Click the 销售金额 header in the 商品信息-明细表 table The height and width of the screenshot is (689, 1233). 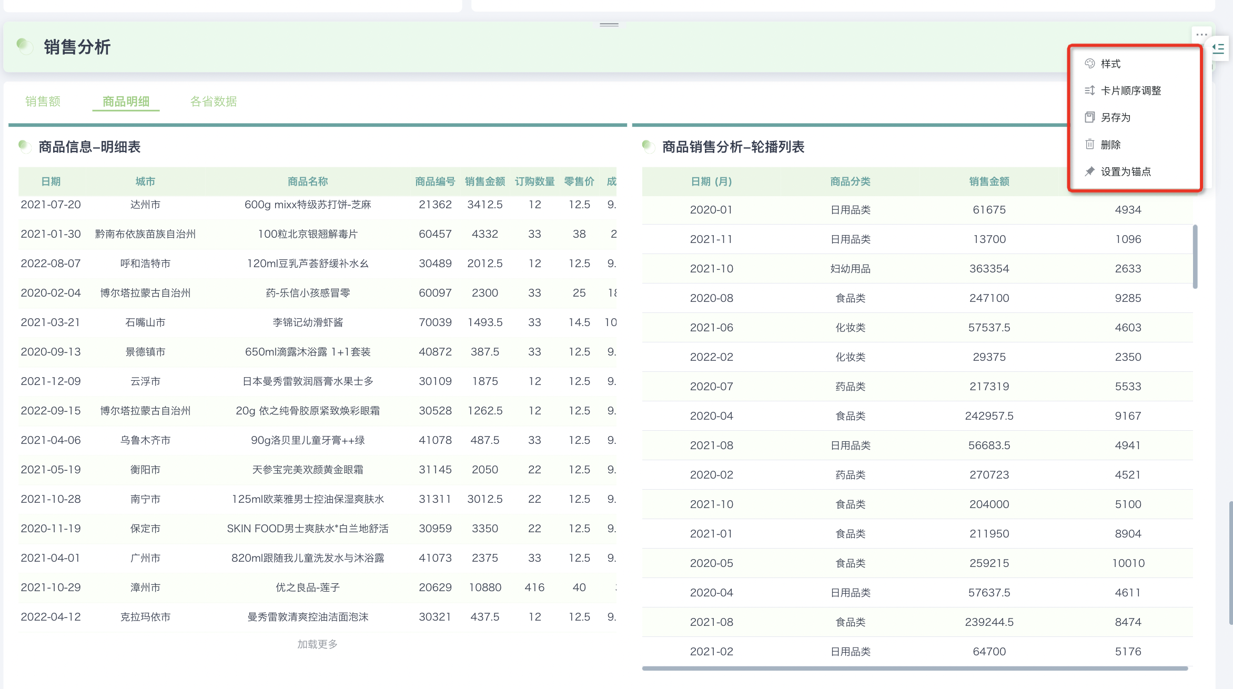(x=484, y=181)
